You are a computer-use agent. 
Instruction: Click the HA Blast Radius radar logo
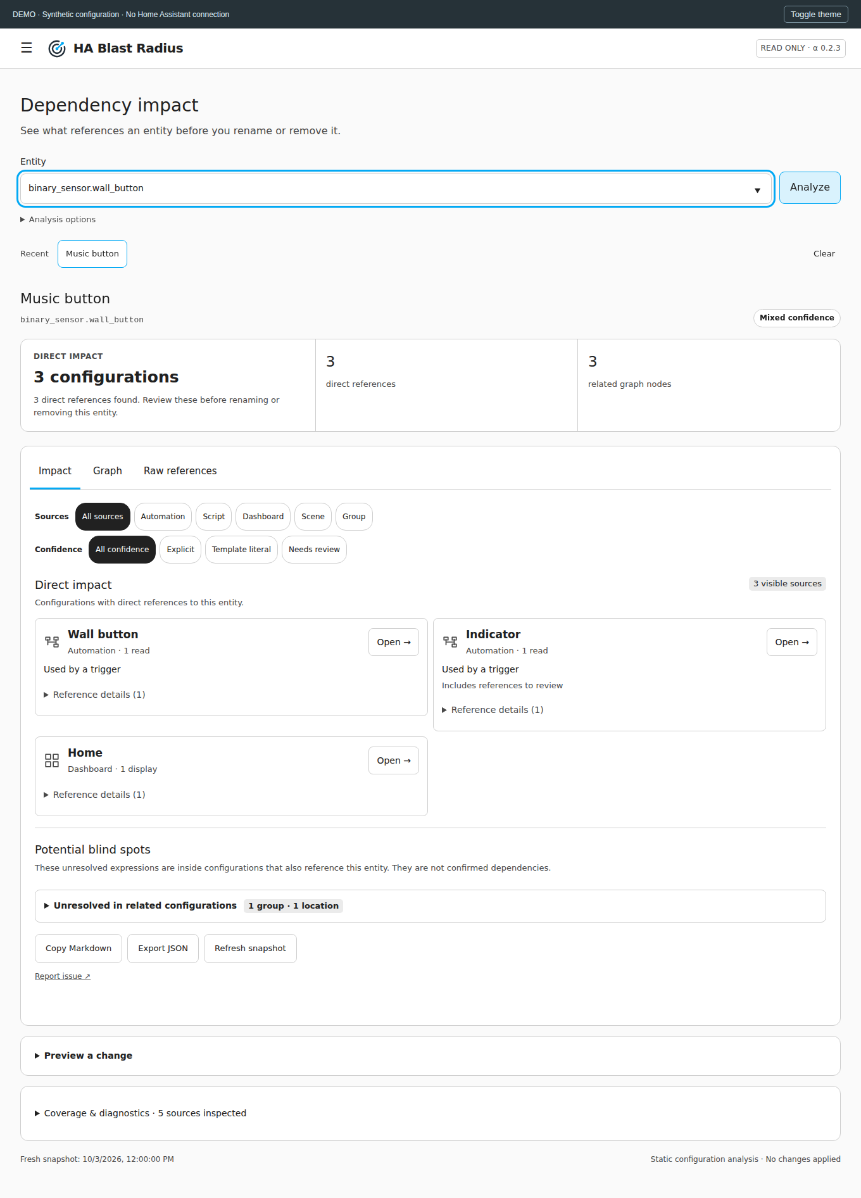(x=57, y=48)
